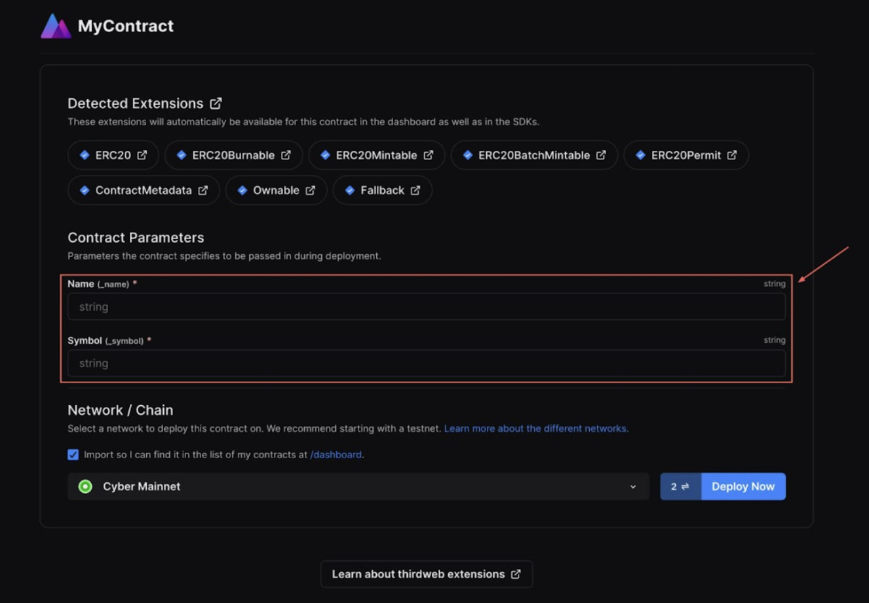Click the Detected Extensions heading link
Image resolution: width=869 pixels, height=603 pixels.
coord(145,104)
